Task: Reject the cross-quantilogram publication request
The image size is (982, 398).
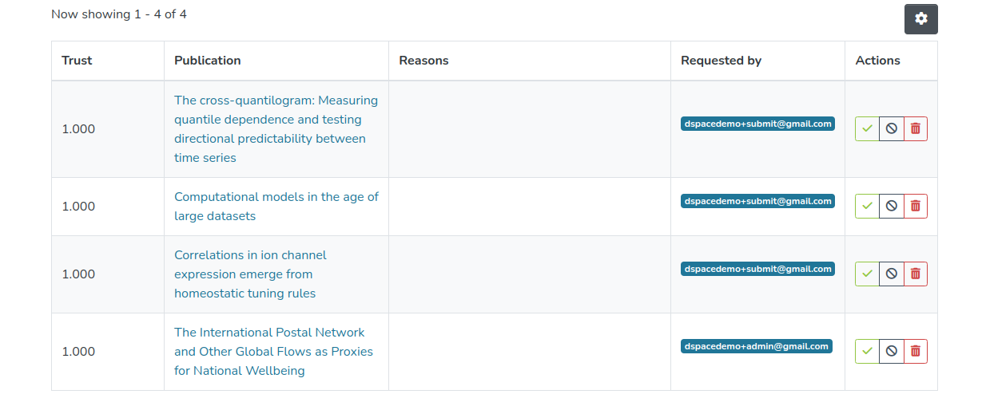Action: (x=892, y=128)
